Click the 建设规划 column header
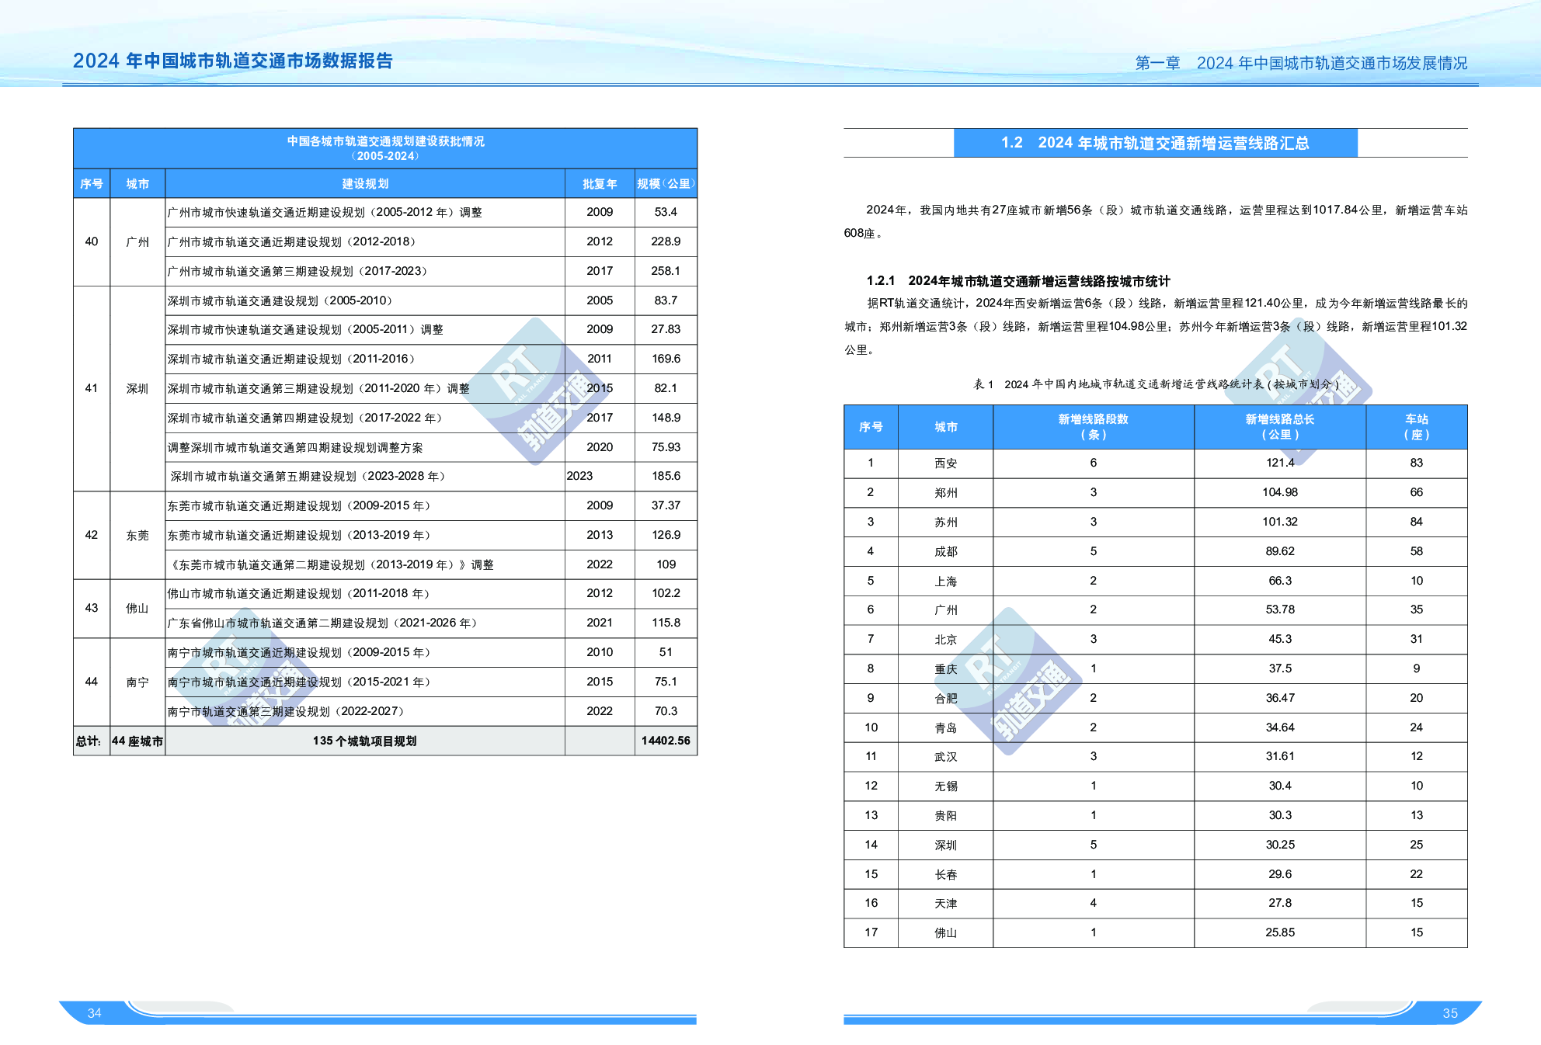 [364, 184]
